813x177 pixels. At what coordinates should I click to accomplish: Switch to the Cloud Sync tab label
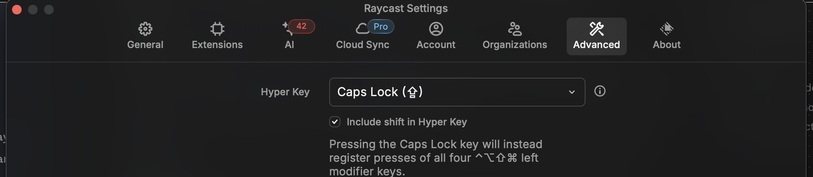(x=362, y=45)
